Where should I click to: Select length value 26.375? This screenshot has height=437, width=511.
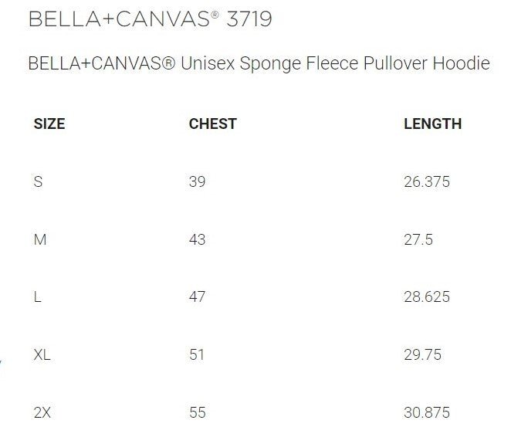pos(426,182)
